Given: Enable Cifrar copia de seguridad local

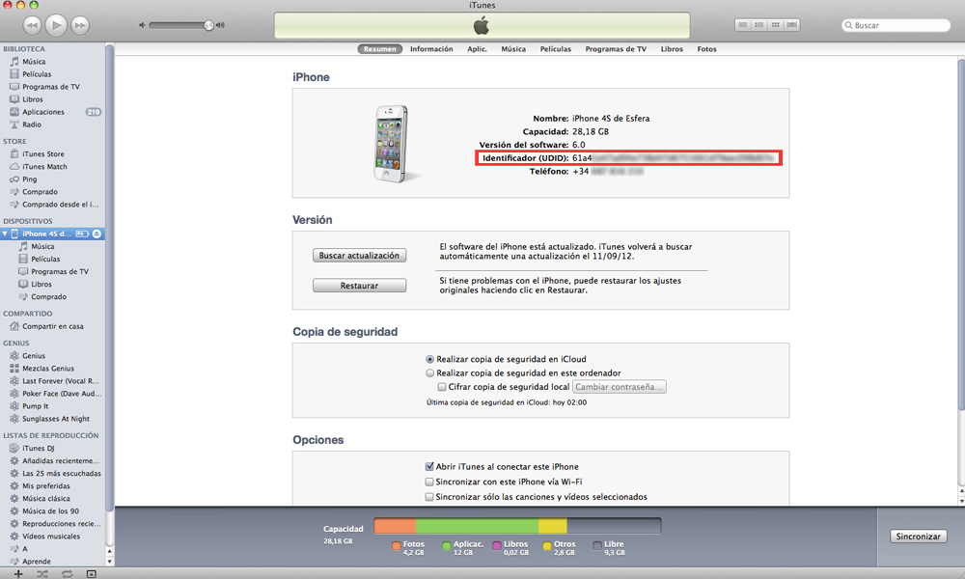Looking at the screenshot, I should point(442,387).
